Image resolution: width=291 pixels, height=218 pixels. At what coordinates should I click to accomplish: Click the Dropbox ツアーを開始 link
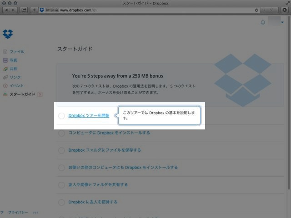click(89, 115)
